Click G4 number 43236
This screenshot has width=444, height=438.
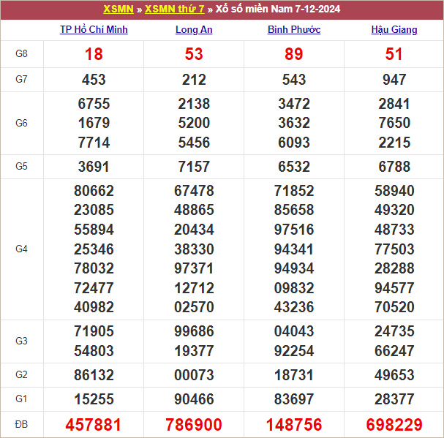[294, 307]
